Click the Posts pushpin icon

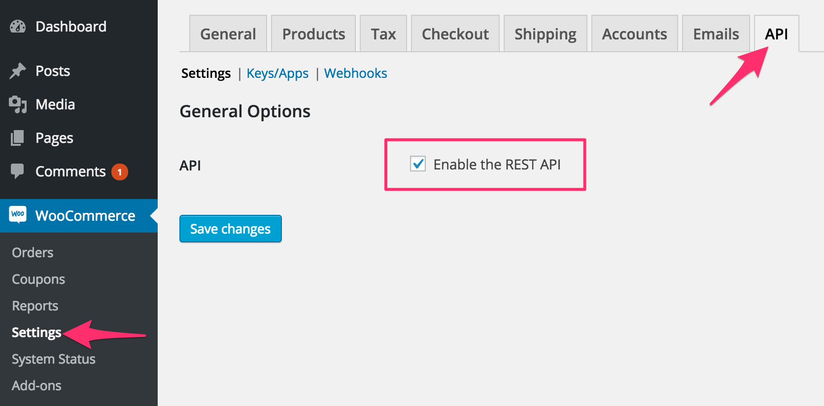18,71
